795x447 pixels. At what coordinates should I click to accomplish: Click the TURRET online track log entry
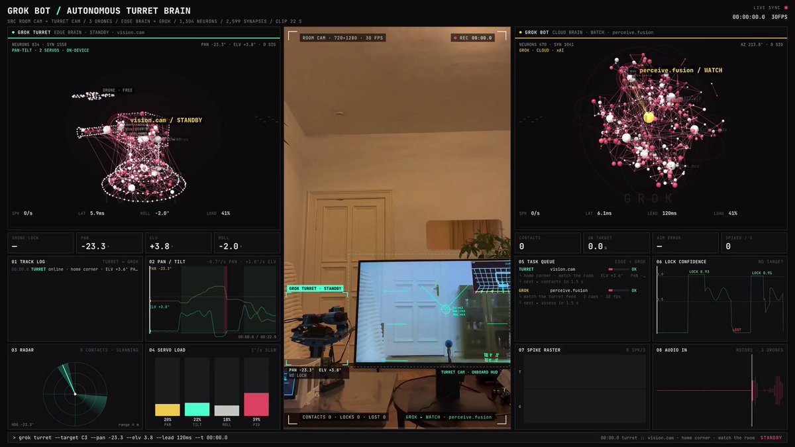click(x=74, y=270)
